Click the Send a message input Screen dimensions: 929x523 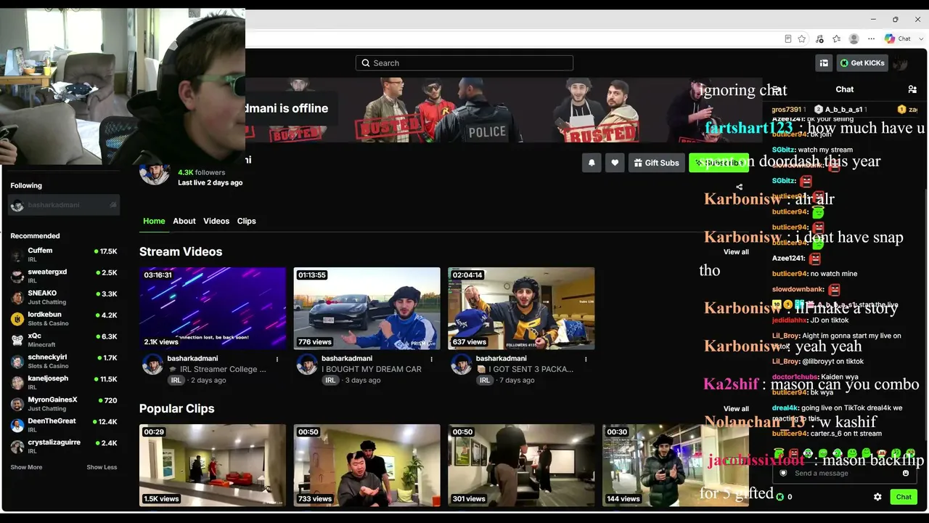(844, 473)
